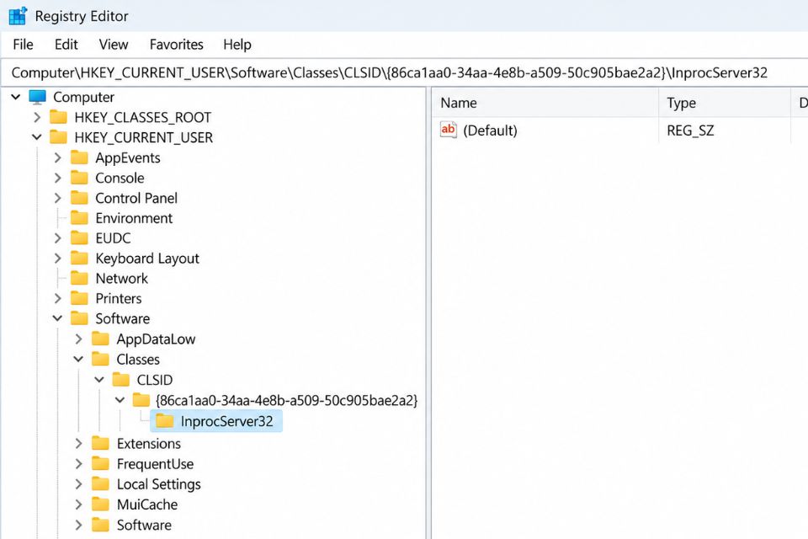
Task: Collapse the HKEY_CURRENT_USER hive
Action: tap(36, 137)
